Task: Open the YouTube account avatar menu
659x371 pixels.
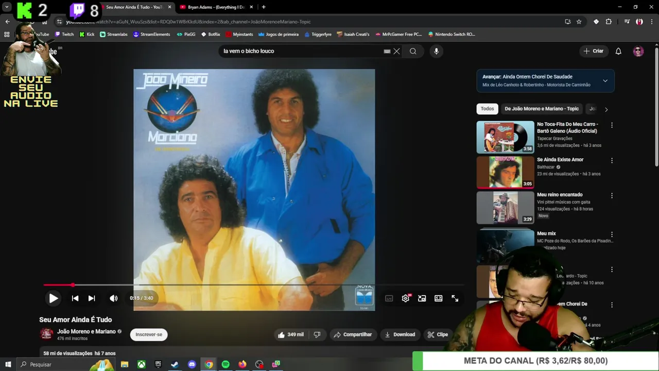Action: (638, 51)
